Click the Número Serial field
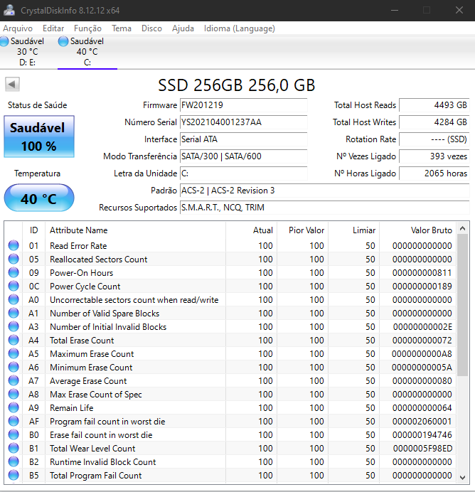Image resolution: width=475 pixels, height=492 pixels. [x=243, y=122]
